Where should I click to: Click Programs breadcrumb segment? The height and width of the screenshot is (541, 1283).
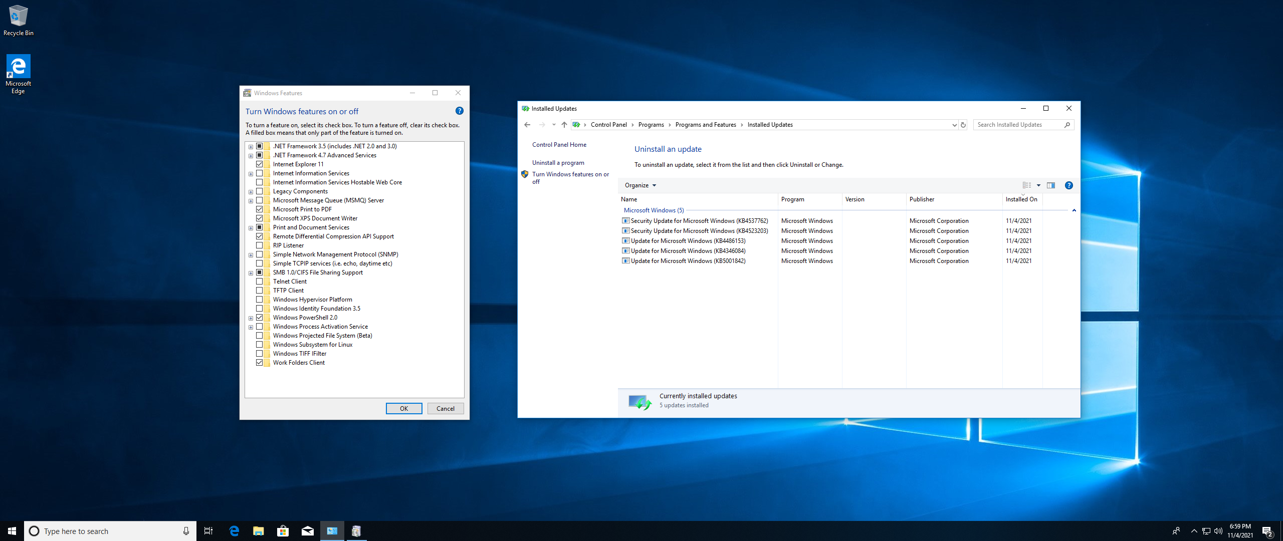click(x=651, y=125)
